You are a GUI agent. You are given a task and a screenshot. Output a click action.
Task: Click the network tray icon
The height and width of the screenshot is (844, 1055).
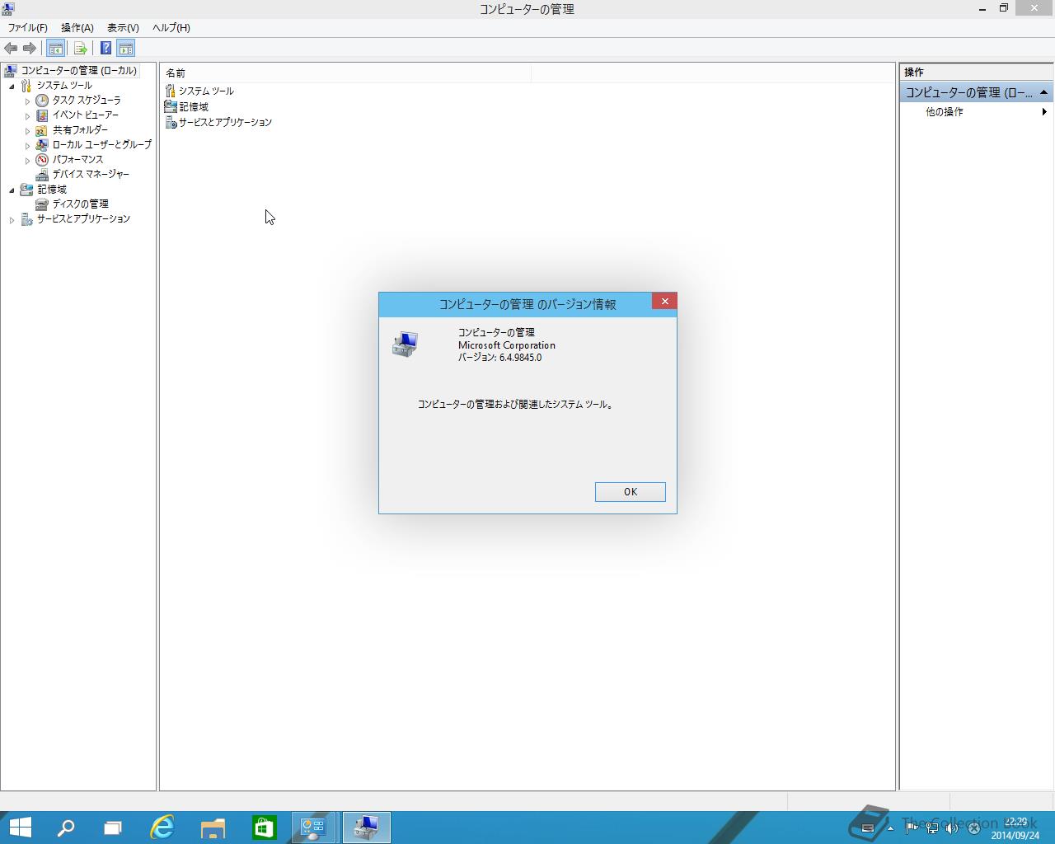click(932, 828)
